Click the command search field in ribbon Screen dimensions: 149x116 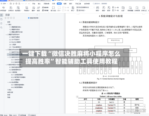tap(100, 4)
